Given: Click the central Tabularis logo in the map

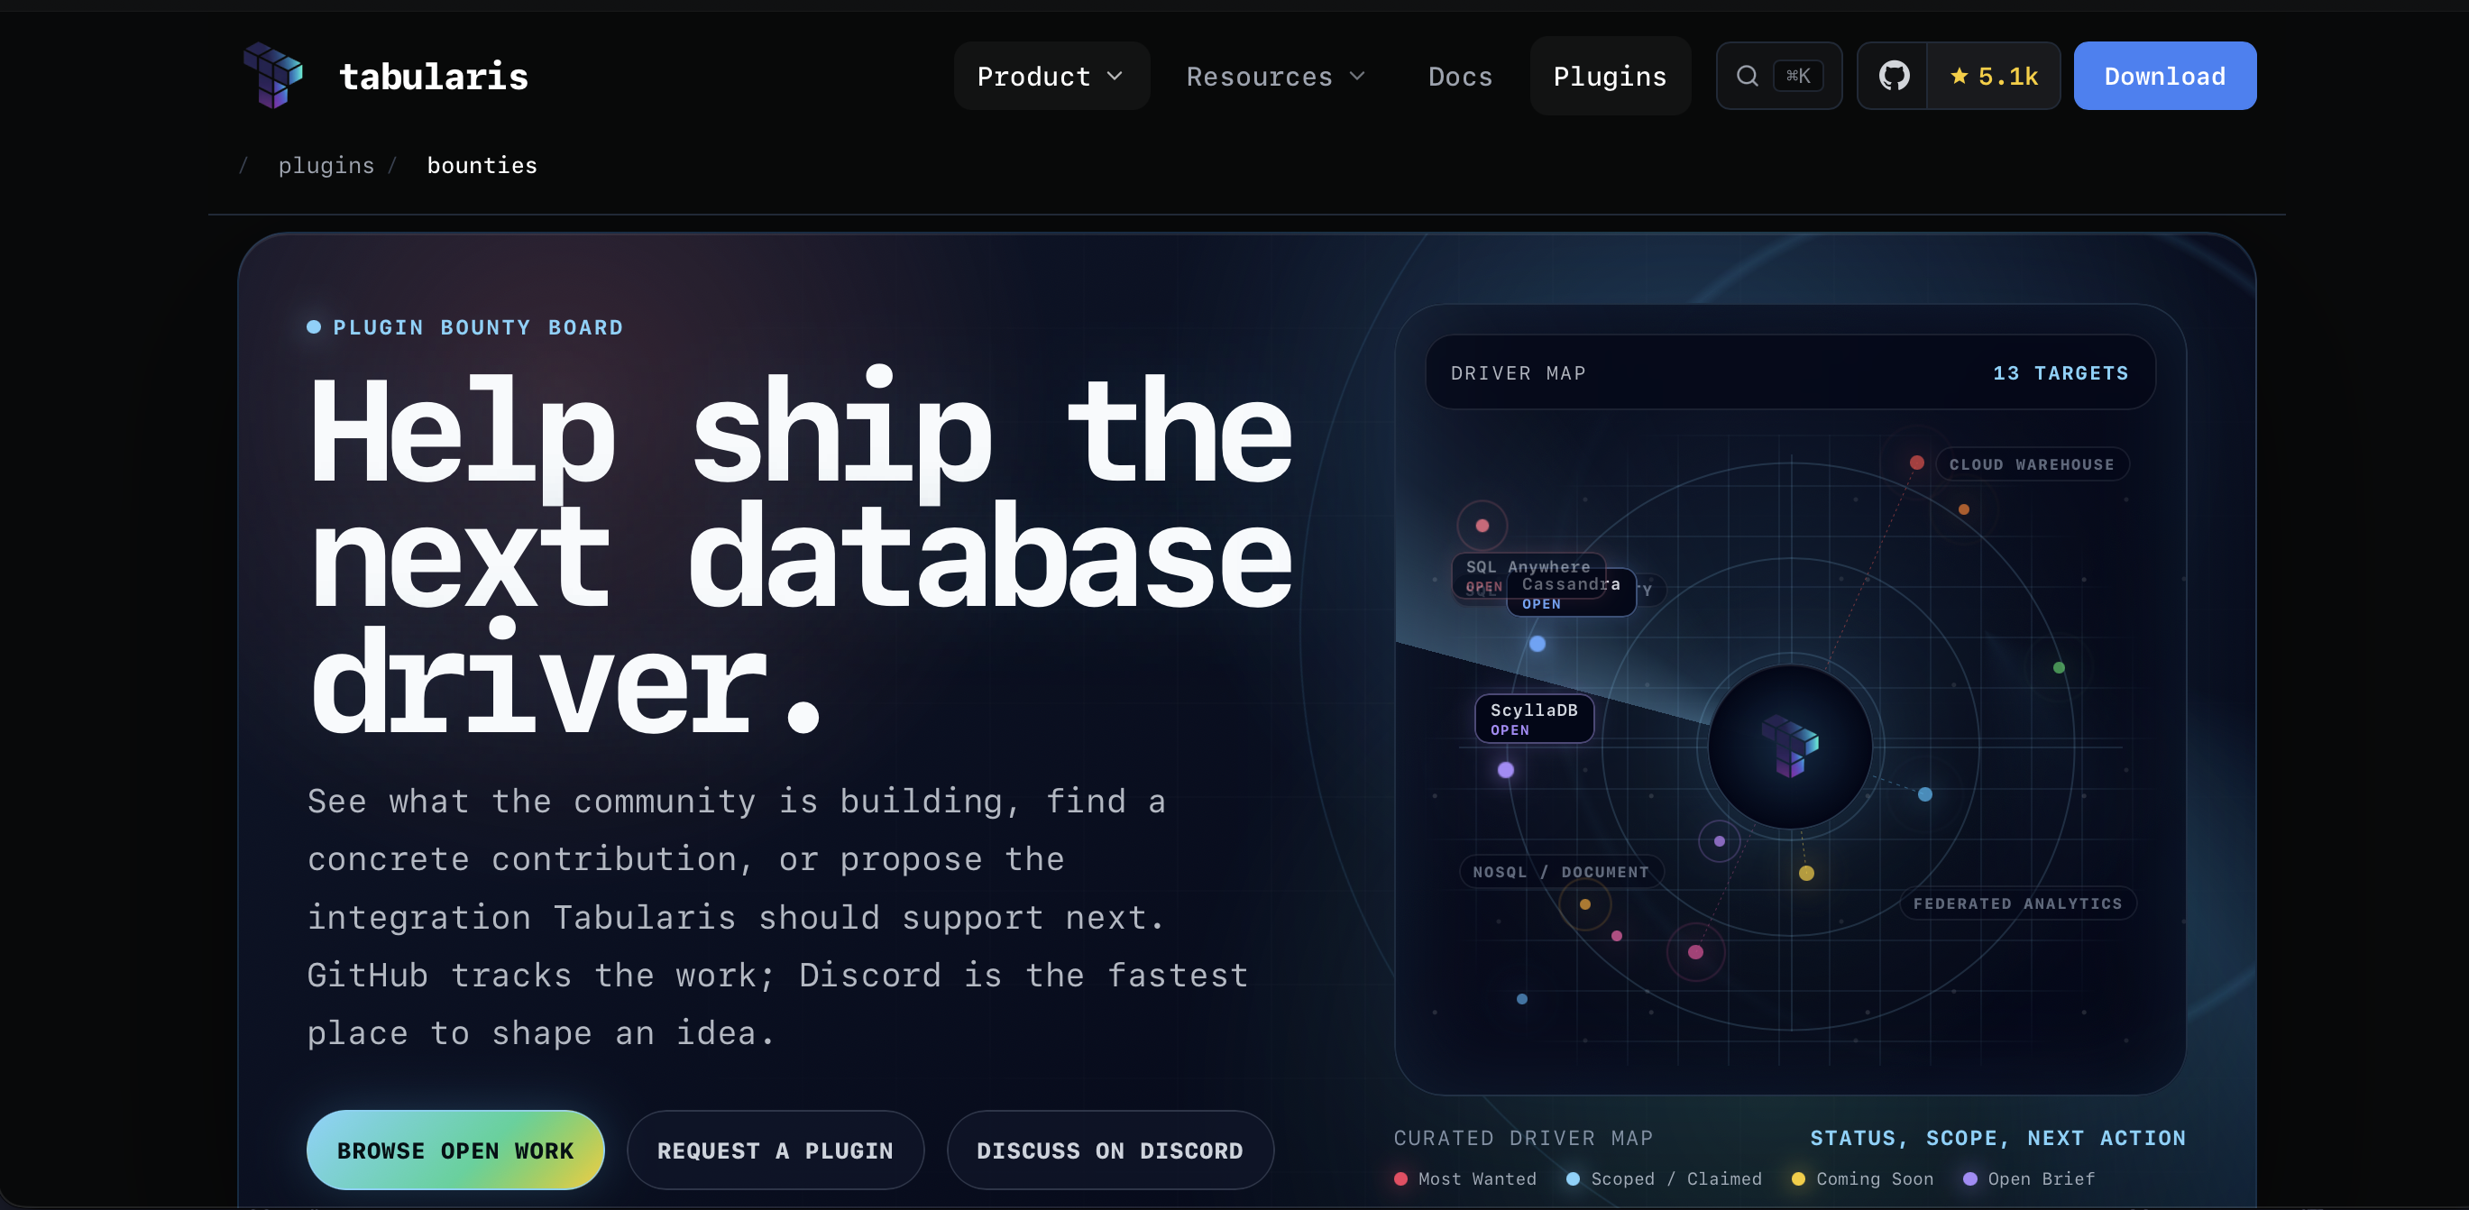Looking at the screenshot, I should click(x=1789, y=746).
